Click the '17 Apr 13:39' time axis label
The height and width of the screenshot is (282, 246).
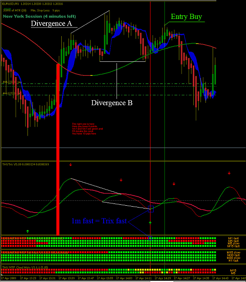coord(67,278)
